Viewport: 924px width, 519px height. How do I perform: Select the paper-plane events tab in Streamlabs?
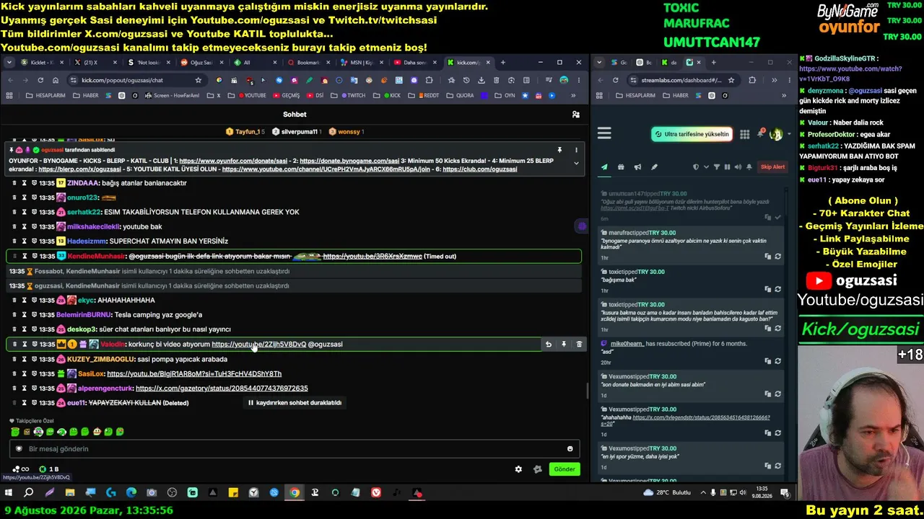[604, 167]
